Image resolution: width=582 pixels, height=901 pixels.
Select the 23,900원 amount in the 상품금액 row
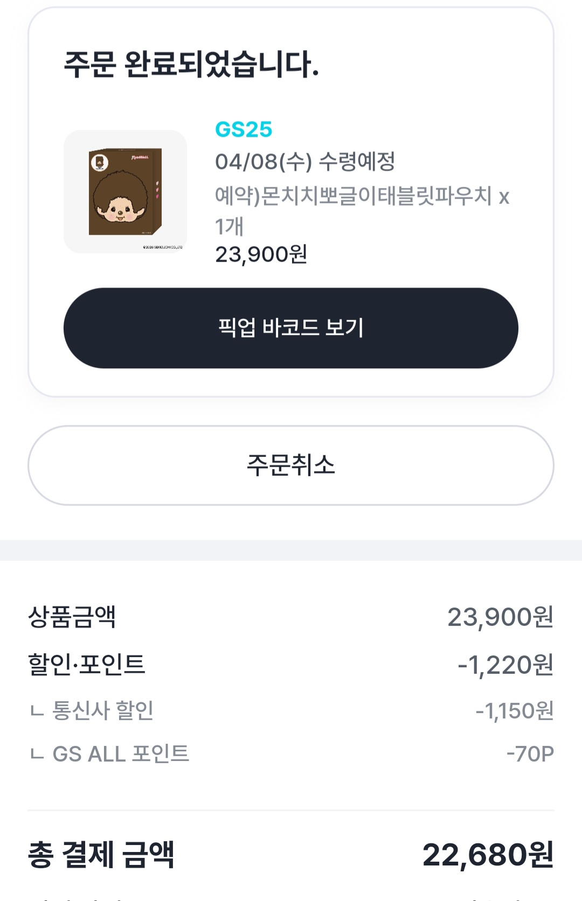tap(500, 617)
